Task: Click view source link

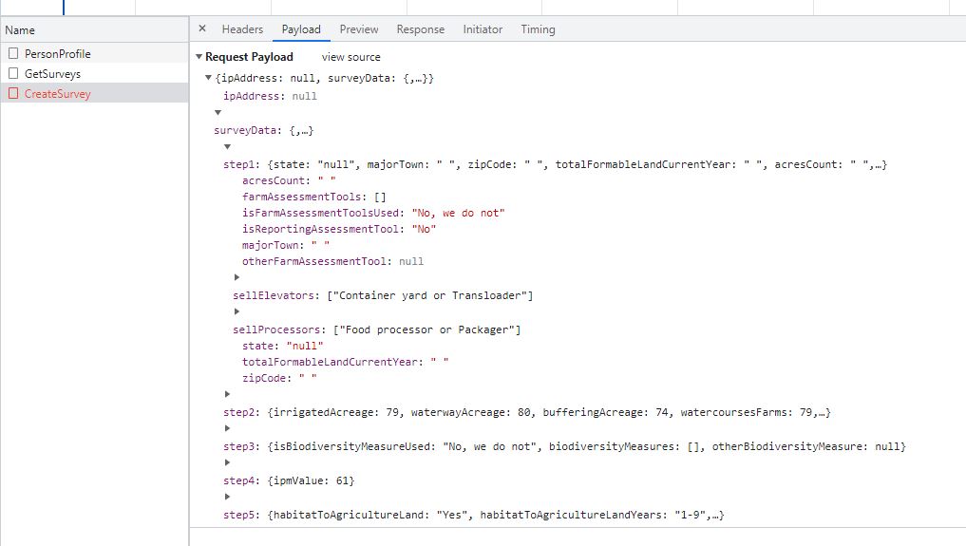Action: click(x=350, y=57)
